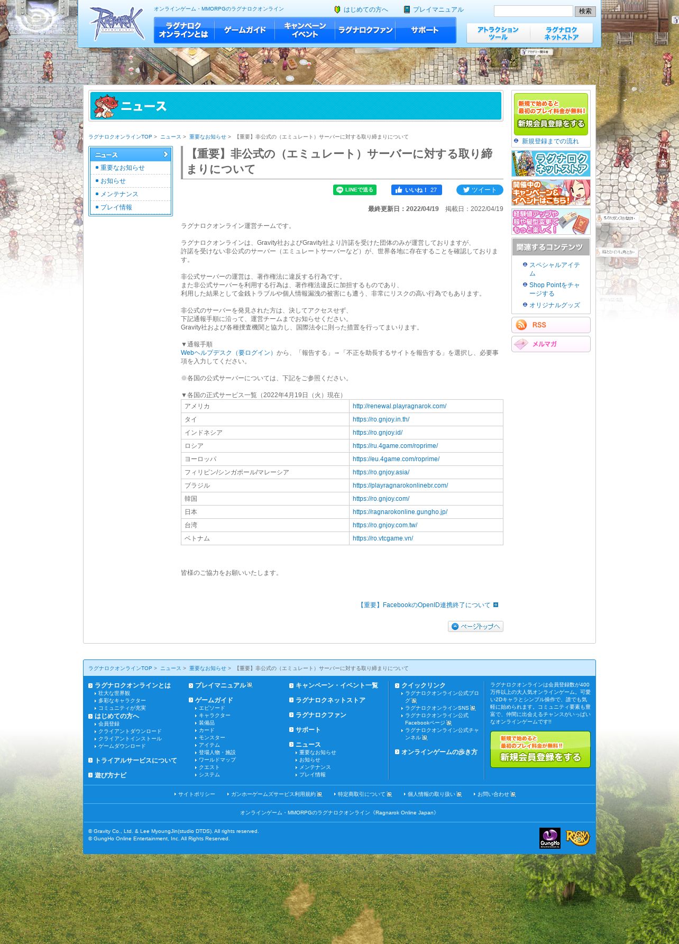Open the ro.gnjoy.asia link
This screenshot has width=679, height=944.
[x=381, y=472]
